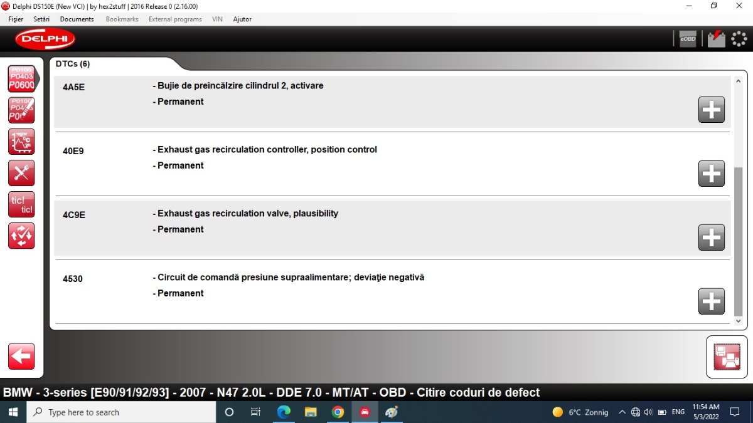Click the Permanent status under code 4C9E
Screen dimensions: 753x423
178,229
